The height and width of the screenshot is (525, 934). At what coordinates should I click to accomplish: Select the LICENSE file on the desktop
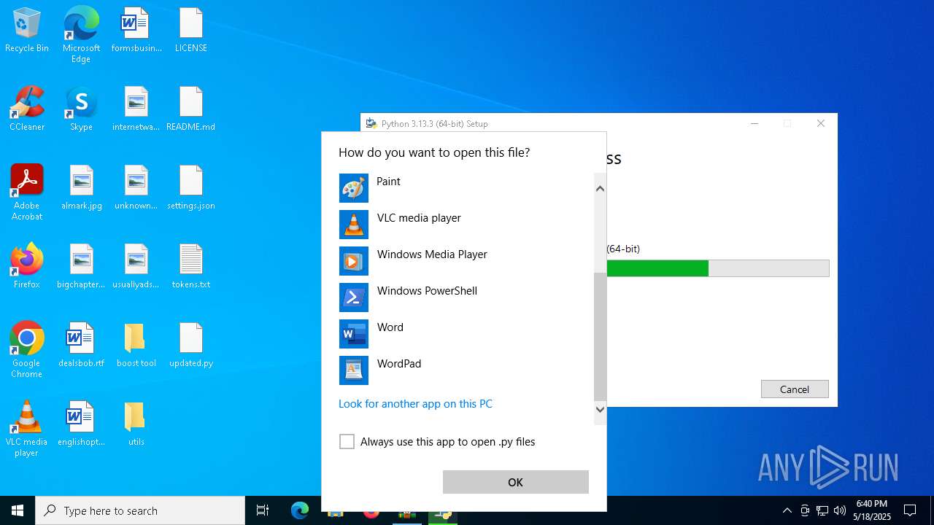[x=191, y=31]
